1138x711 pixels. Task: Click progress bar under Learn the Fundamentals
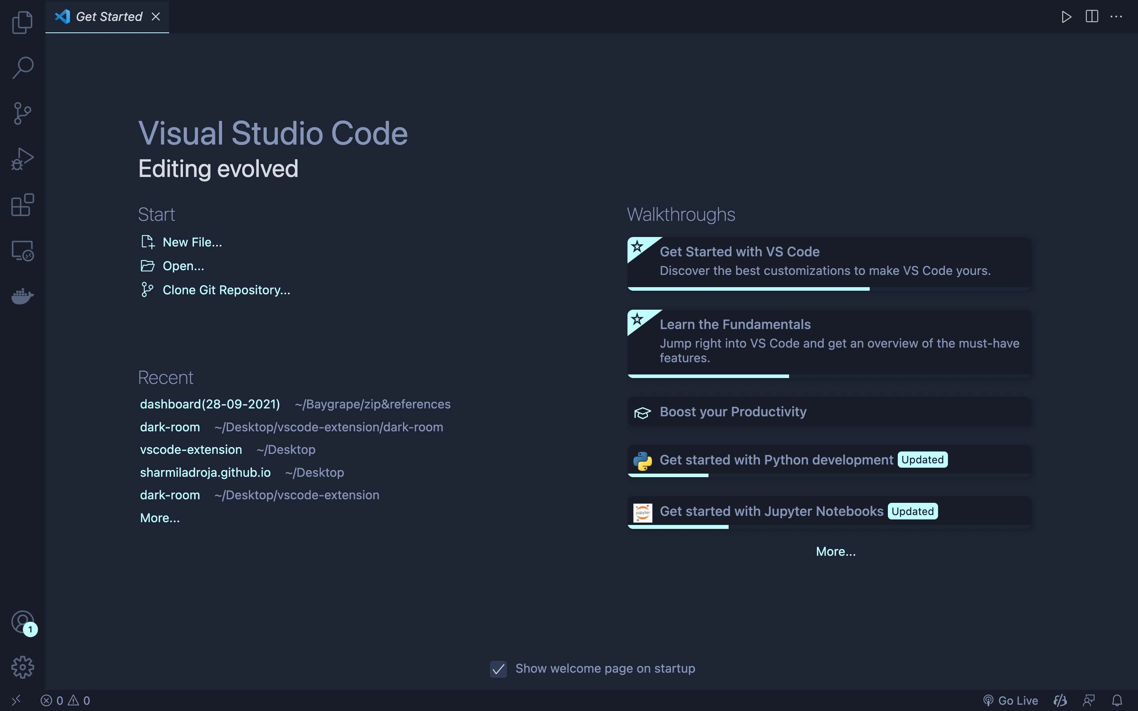[x=829, y=376]
